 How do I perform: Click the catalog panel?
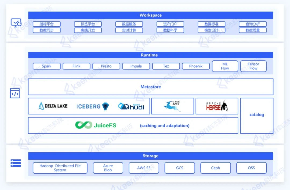[256, 115]
